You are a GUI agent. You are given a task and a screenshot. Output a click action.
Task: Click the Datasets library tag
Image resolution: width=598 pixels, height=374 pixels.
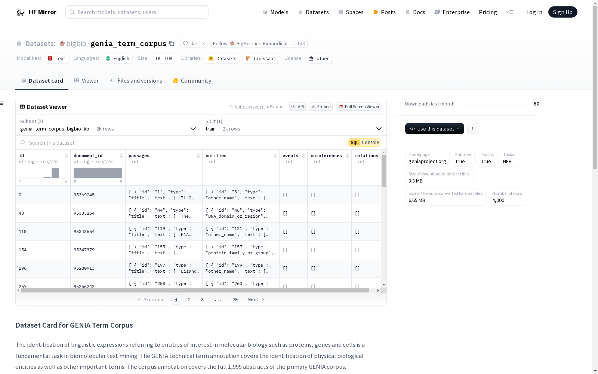click(222, 58)
